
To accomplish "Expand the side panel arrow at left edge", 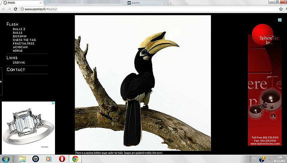I will [x=1, y=81].
